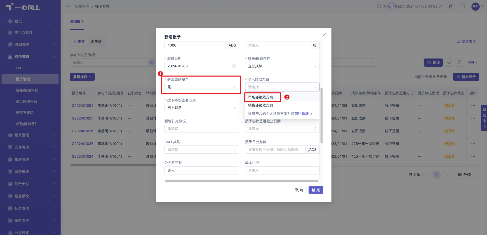Open 批量操作 dropdown button
The width and height of the screenshot is (487, 235).
click(x=82, y=77)
